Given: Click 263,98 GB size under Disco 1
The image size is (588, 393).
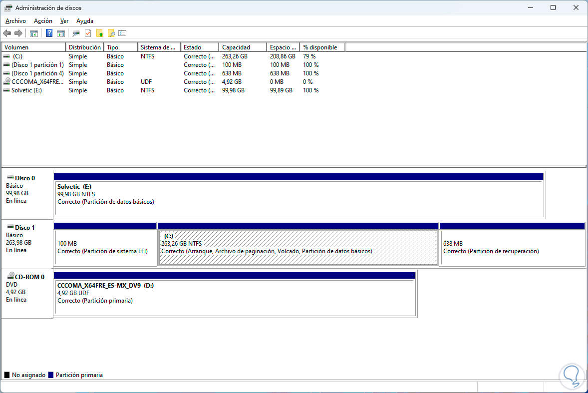Looking at the screenshot, I should [19, 243].
